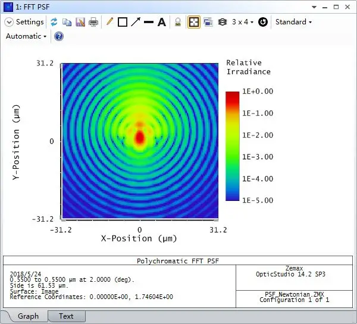Select the line drawing tool
Screen dimensions: 357x324
[149, 22]
